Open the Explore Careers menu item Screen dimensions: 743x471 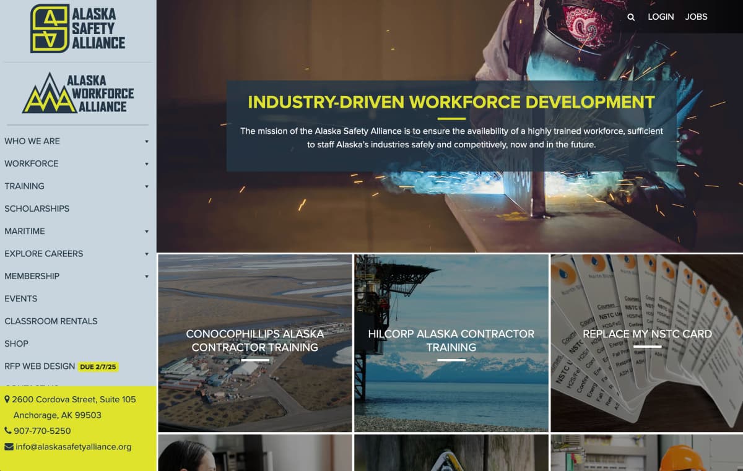[x=44, y=253]
